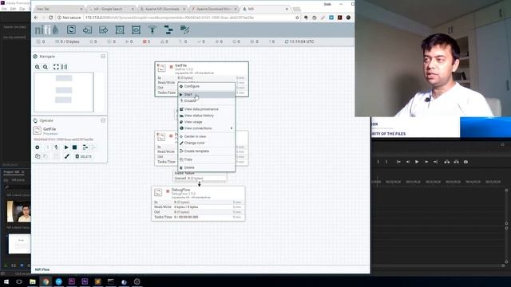Viewport: 511px width, 287px height.
Task: Start GetFile using Operate play icon
Action: pyautogui.click(x=66, y=147)
